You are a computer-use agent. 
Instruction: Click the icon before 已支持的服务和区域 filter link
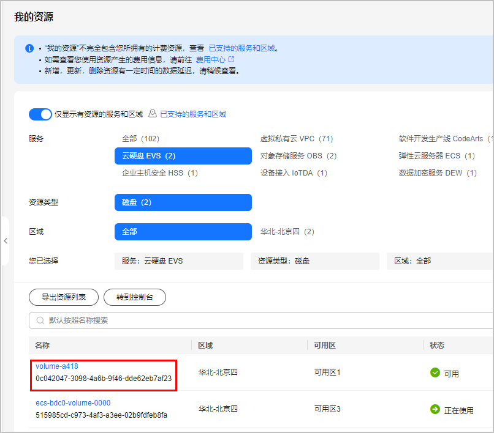coord(153,114)
